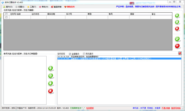Click the 网络版:未登录 status text
This screenshot has height=111, width=185.
point(154,108)
